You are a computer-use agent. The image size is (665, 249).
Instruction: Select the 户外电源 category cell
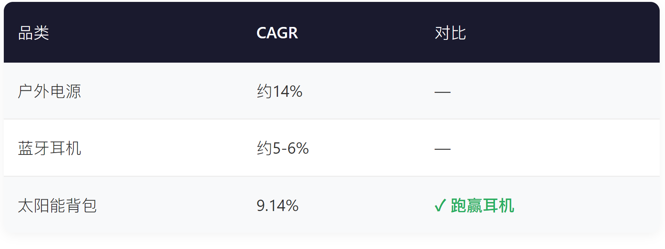tap(49, 91)
